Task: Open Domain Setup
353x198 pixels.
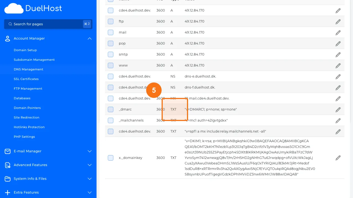Action: pos(25,50)
